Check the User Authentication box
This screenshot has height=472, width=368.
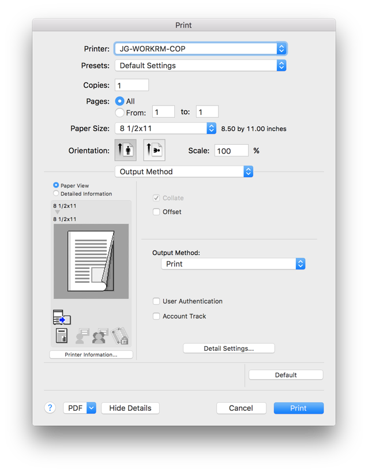156,301
